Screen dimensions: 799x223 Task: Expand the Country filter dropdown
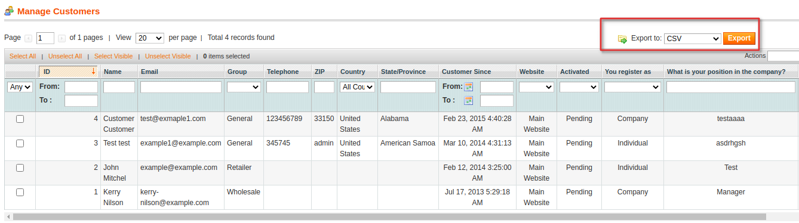[358, 87]
